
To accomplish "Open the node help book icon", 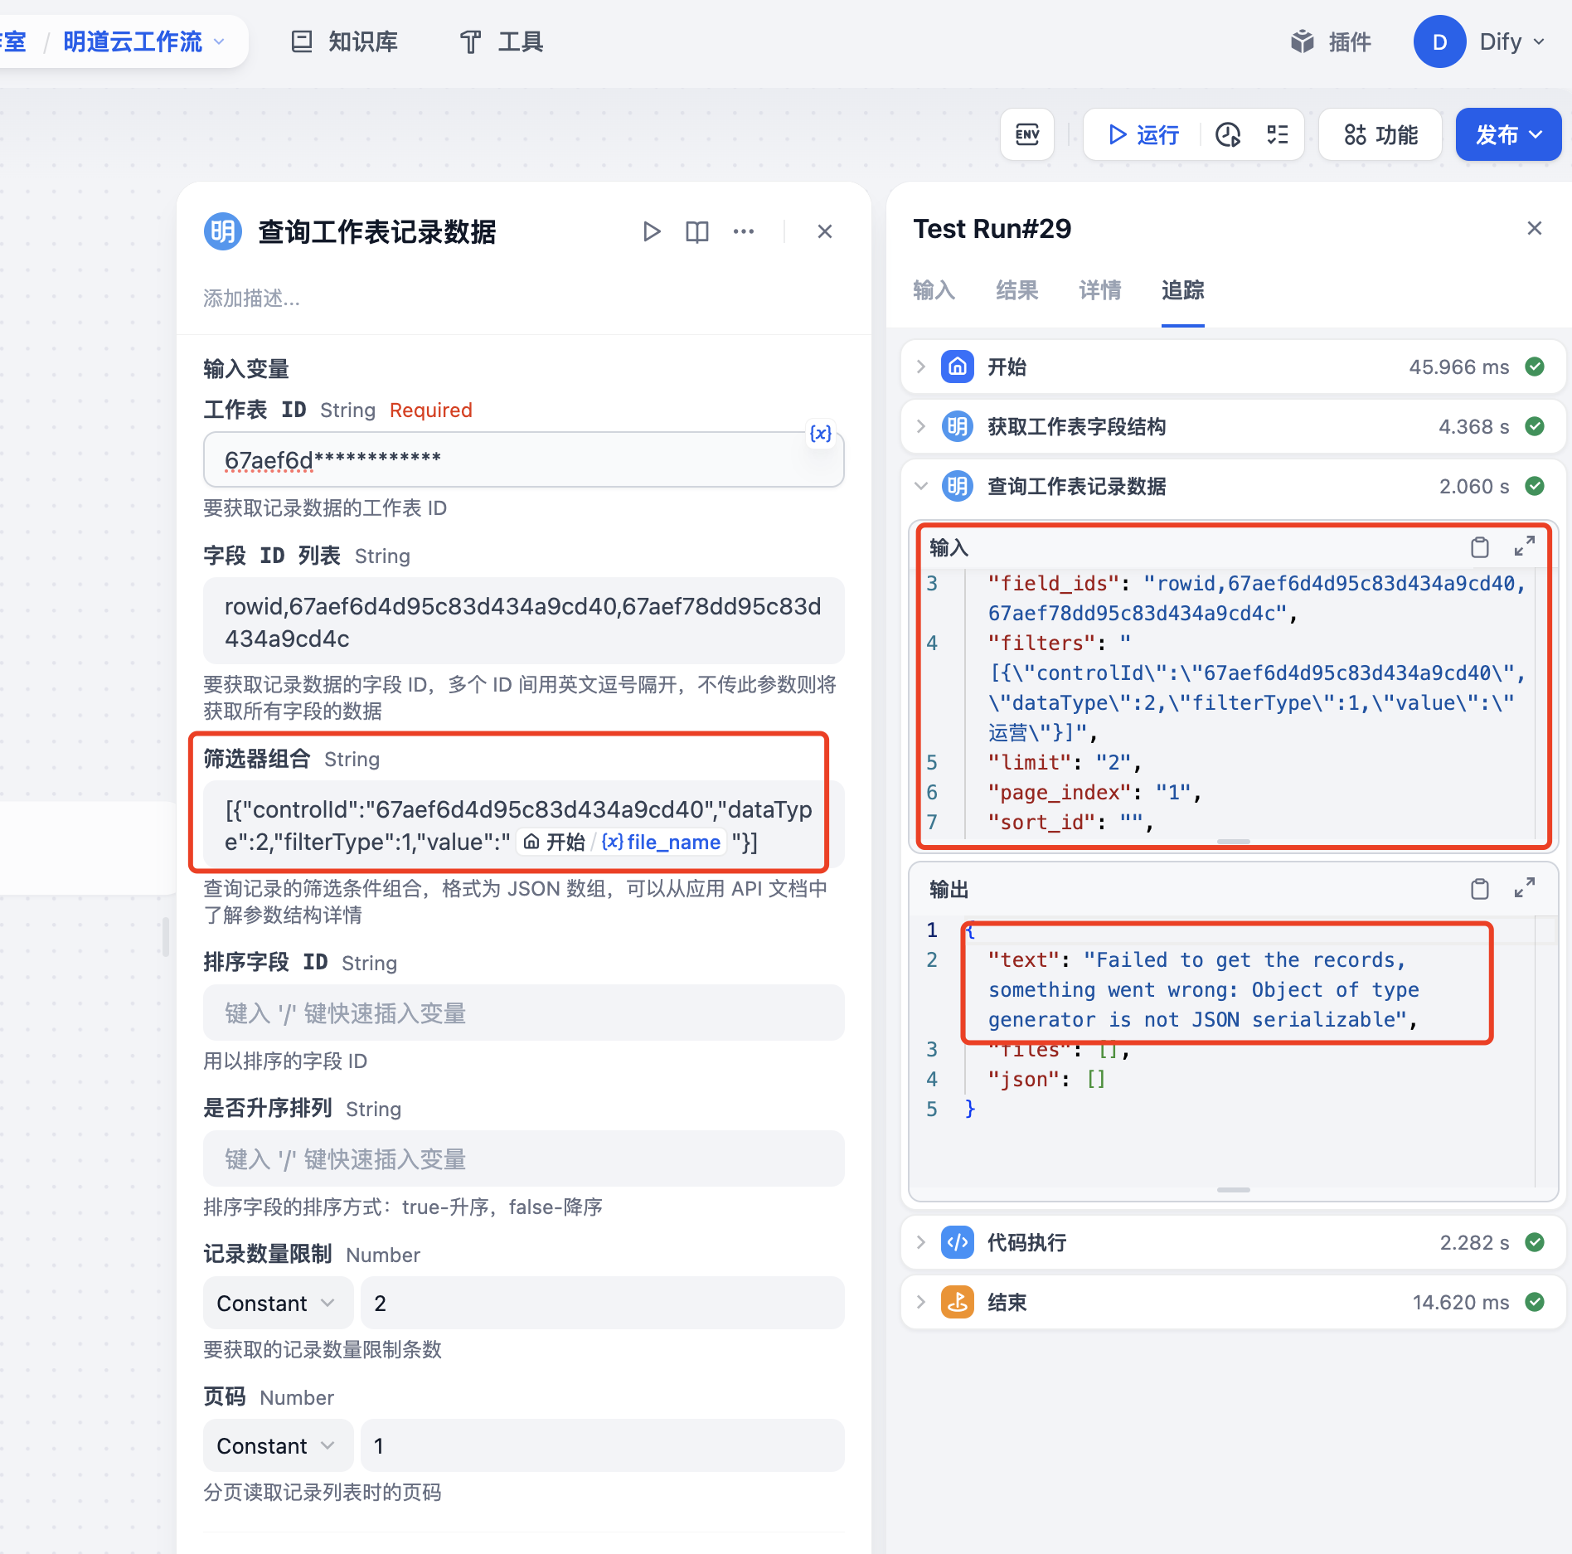I will coord(696,231).
